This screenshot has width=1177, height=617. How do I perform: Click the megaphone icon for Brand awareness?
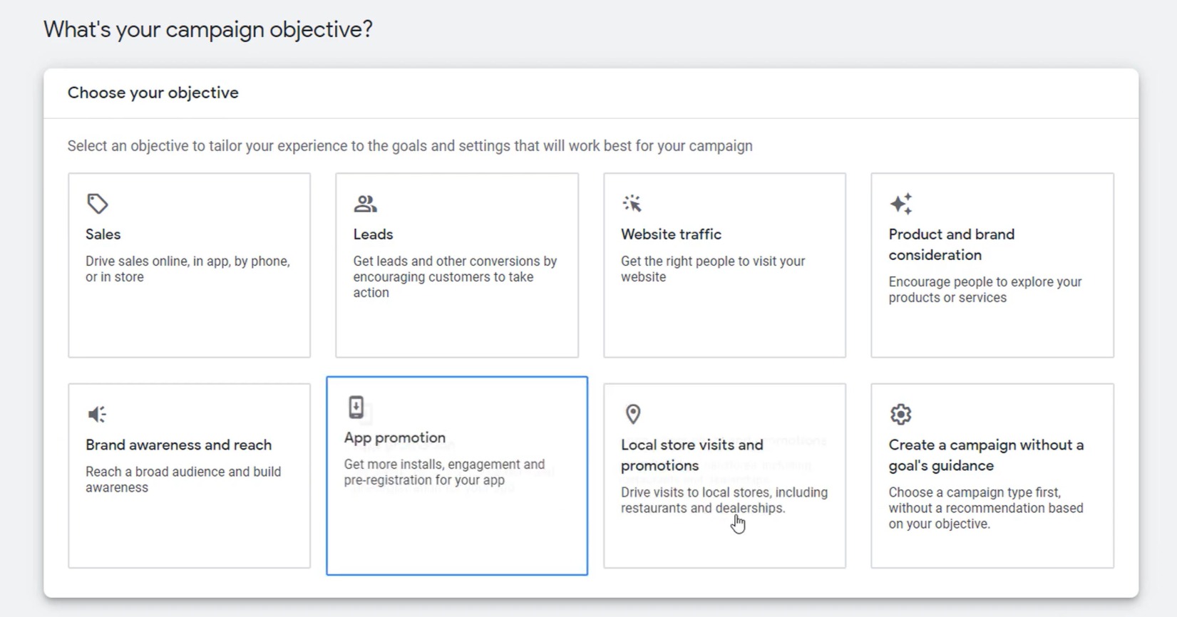click(97, 414)
